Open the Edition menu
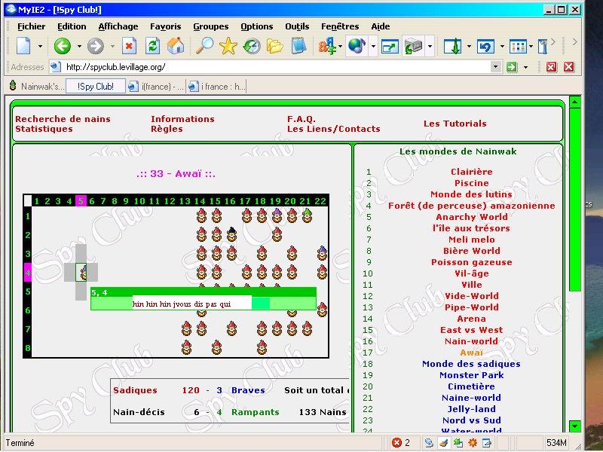 pyautogui.click(x=72, y=26)
